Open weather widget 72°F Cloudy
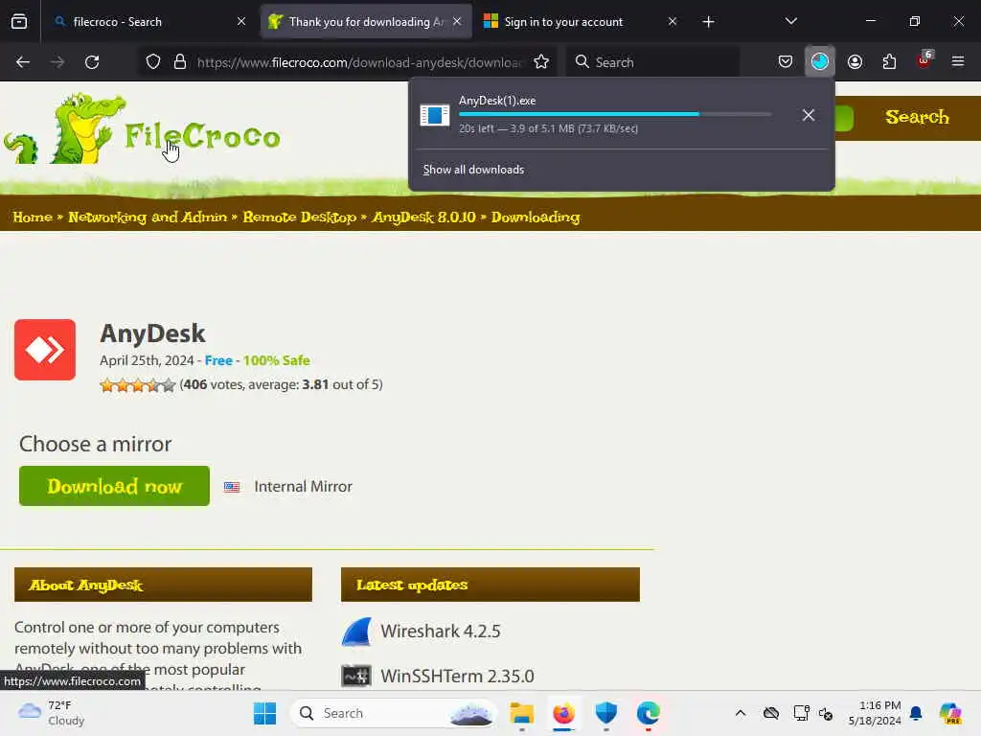The image size is (981, 736). point(52,713)
